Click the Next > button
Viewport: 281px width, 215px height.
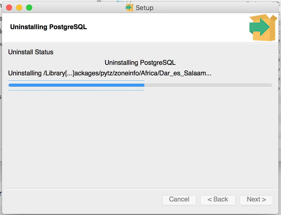[256, 200]
